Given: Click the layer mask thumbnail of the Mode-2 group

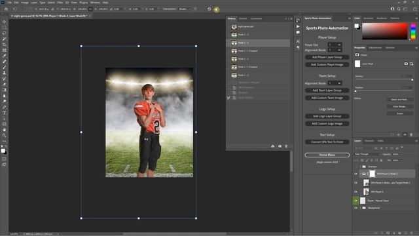Looking at the screenshot, I should pos(373,174).
